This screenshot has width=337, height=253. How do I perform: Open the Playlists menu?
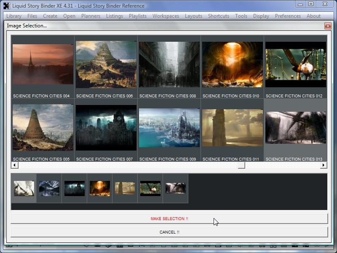(138, 16)
